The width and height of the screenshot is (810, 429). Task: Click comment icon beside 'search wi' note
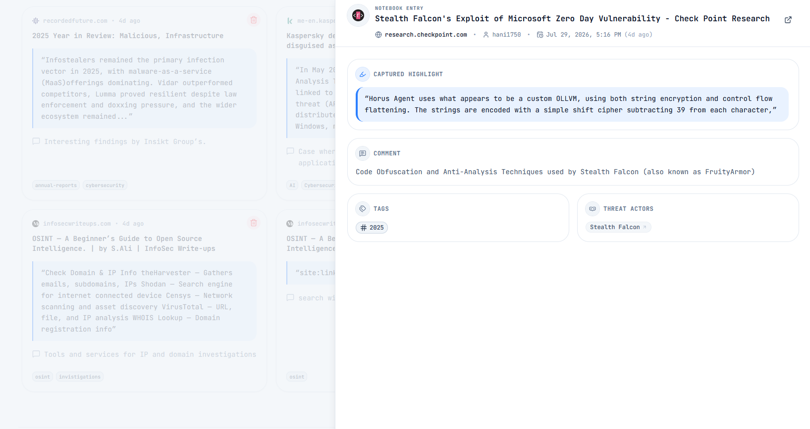(290, 298)
